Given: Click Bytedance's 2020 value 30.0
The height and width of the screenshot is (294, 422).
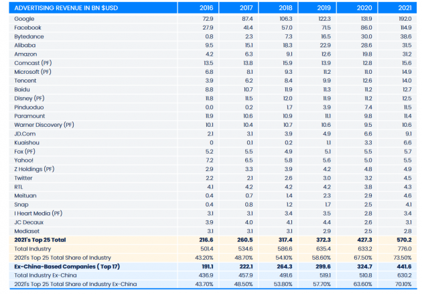Looking at the screenshot, I should (366, 36).
